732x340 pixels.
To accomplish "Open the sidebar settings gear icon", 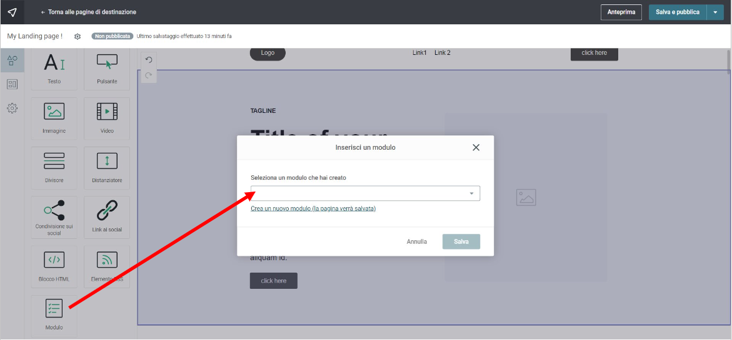I will [13, 108].
